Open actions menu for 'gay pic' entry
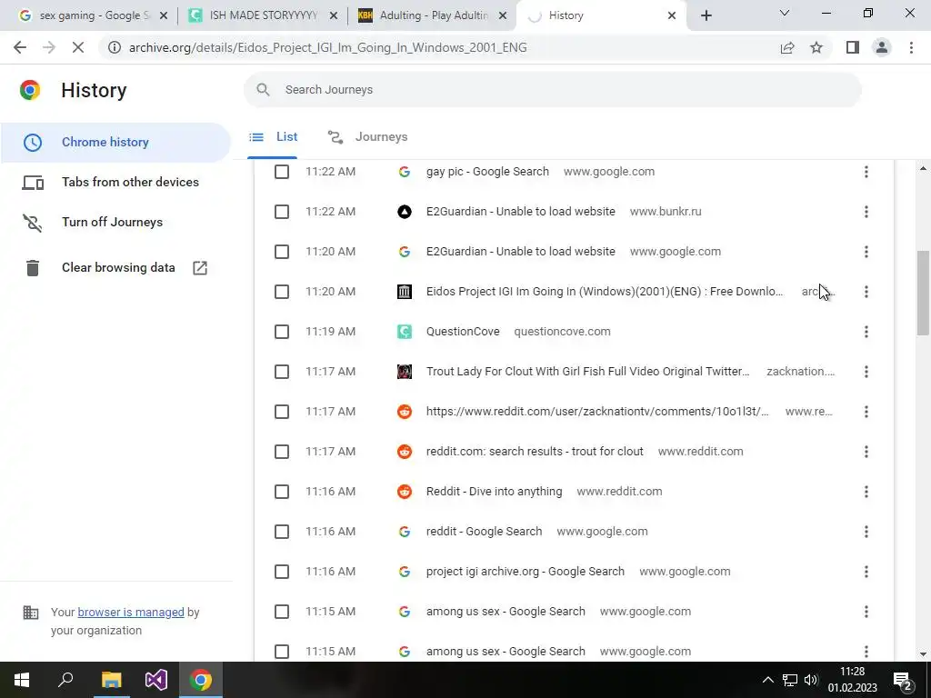 [x=866, y=172]
